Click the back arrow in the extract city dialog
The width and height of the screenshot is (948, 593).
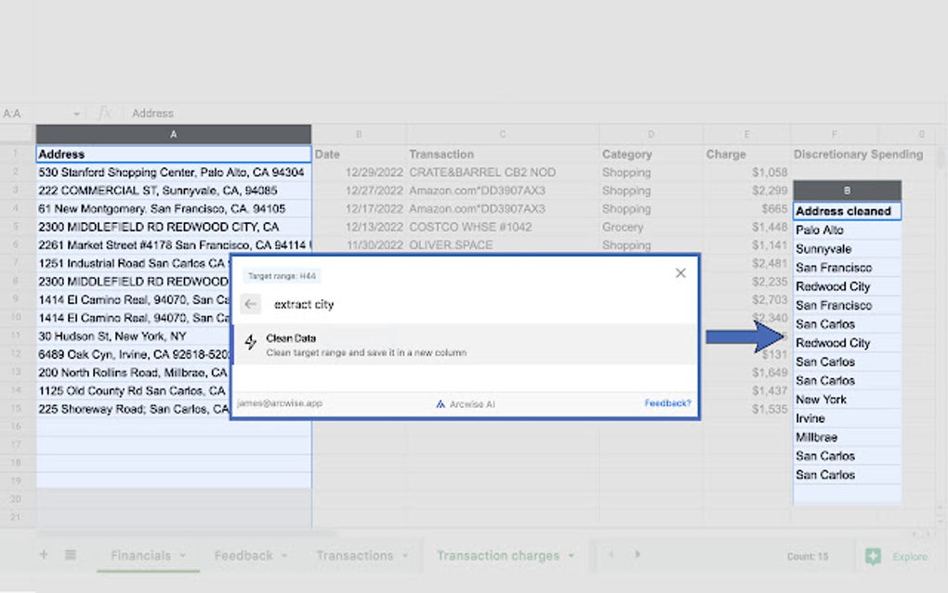(251, 304)
